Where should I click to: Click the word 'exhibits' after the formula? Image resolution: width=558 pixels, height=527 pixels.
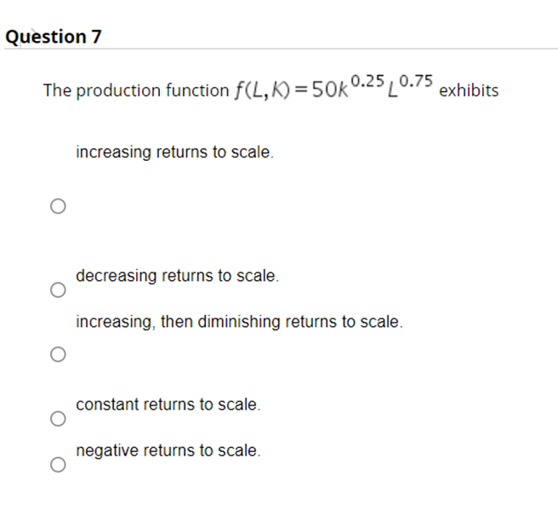[469, 90]
